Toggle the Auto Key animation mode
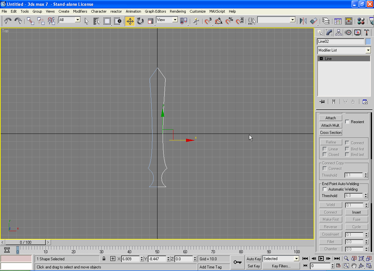Screen dimensions: 374x271 point(254,259)
